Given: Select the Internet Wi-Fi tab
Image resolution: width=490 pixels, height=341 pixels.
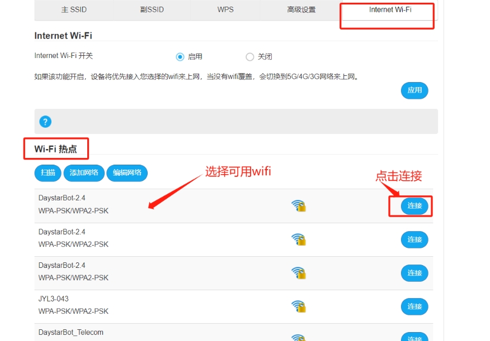Looking at the screenshot, I should tap(390, 10).
